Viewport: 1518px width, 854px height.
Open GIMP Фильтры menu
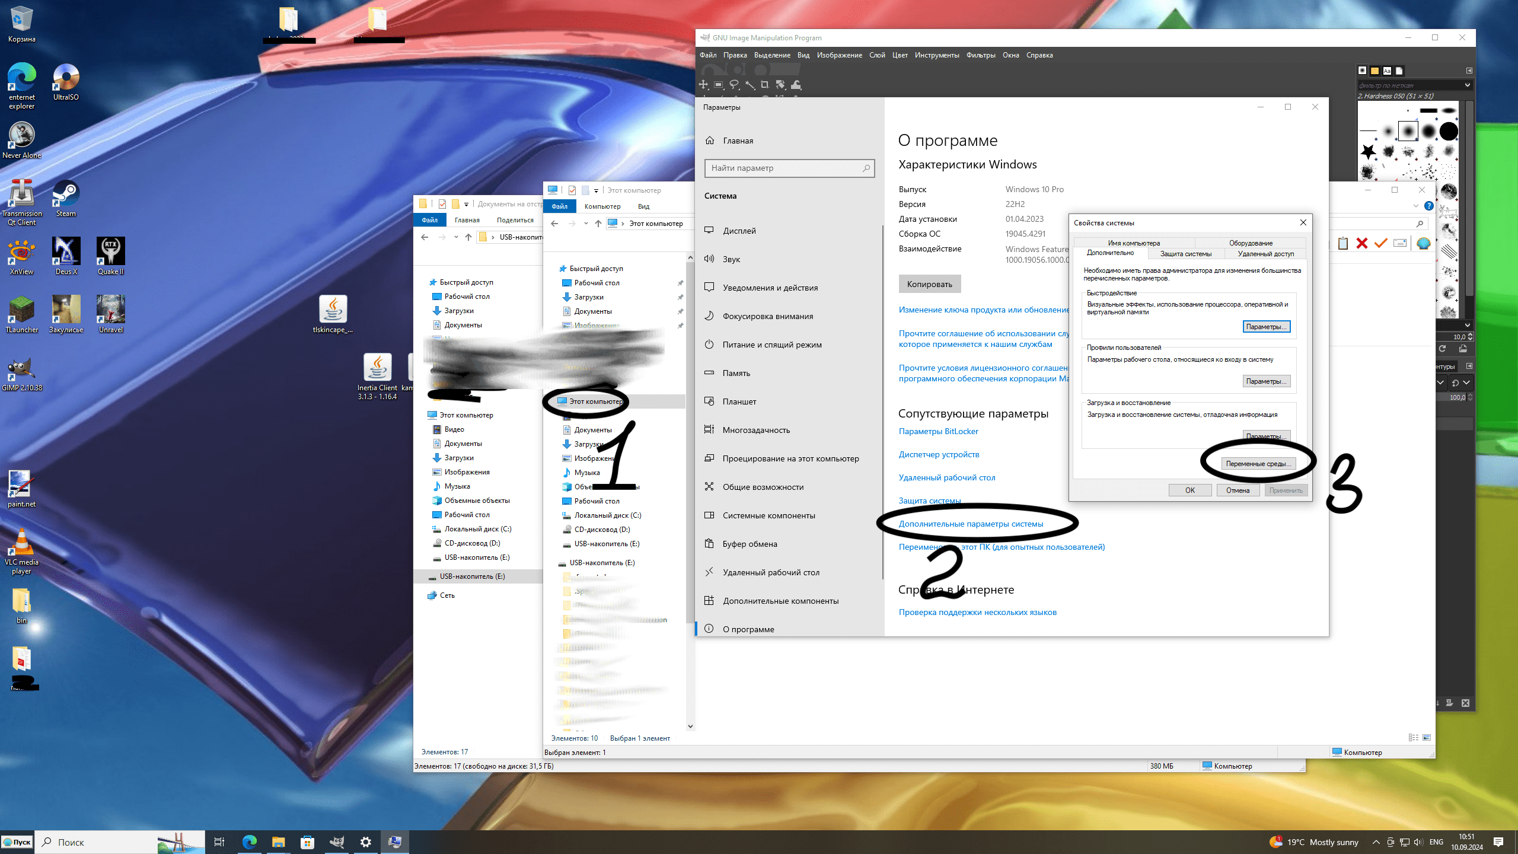point(981,55)
